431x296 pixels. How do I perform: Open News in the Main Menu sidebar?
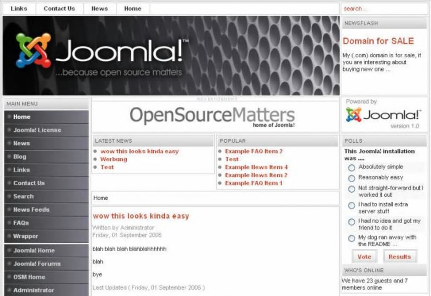pyautogui.click(x=46, y=143)
